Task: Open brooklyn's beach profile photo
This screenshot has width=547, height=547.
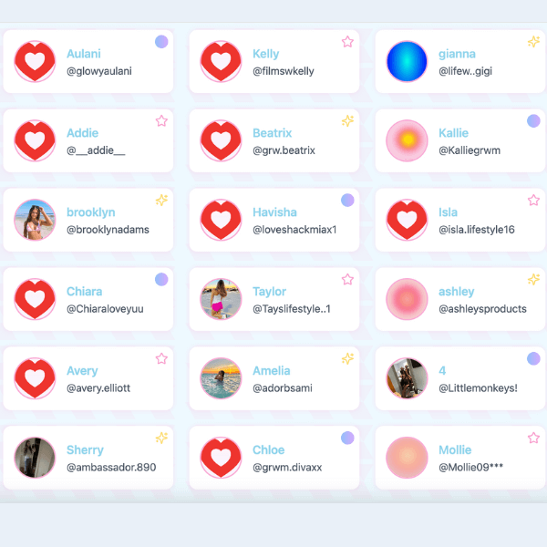Action: coord(35,220)
